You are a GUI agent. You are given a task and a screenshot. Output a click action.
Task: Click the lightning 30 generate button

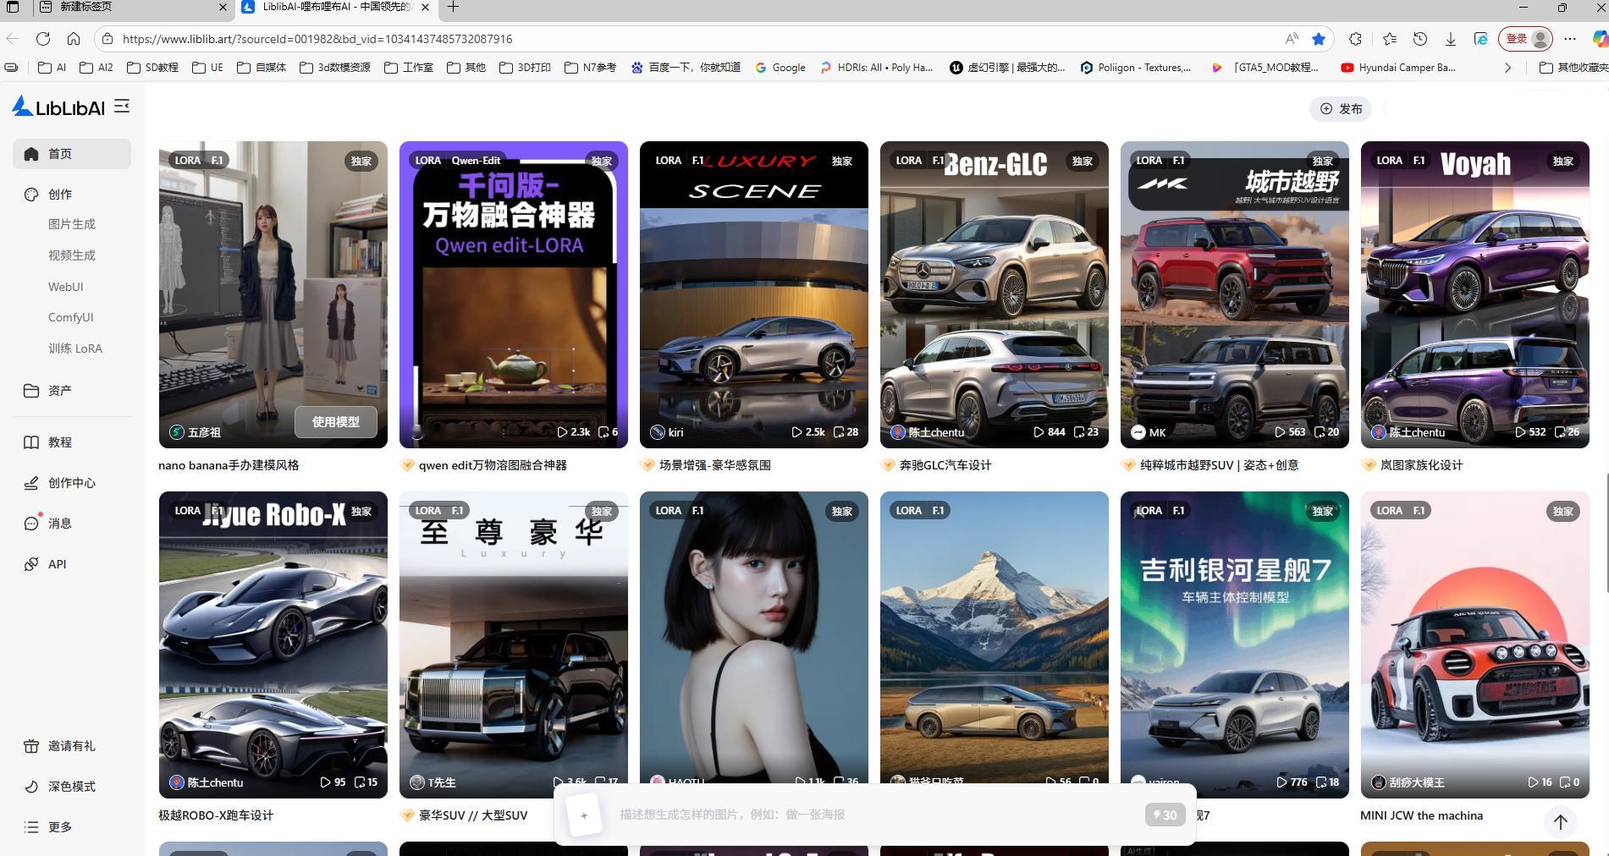[x=1165, y=815]
